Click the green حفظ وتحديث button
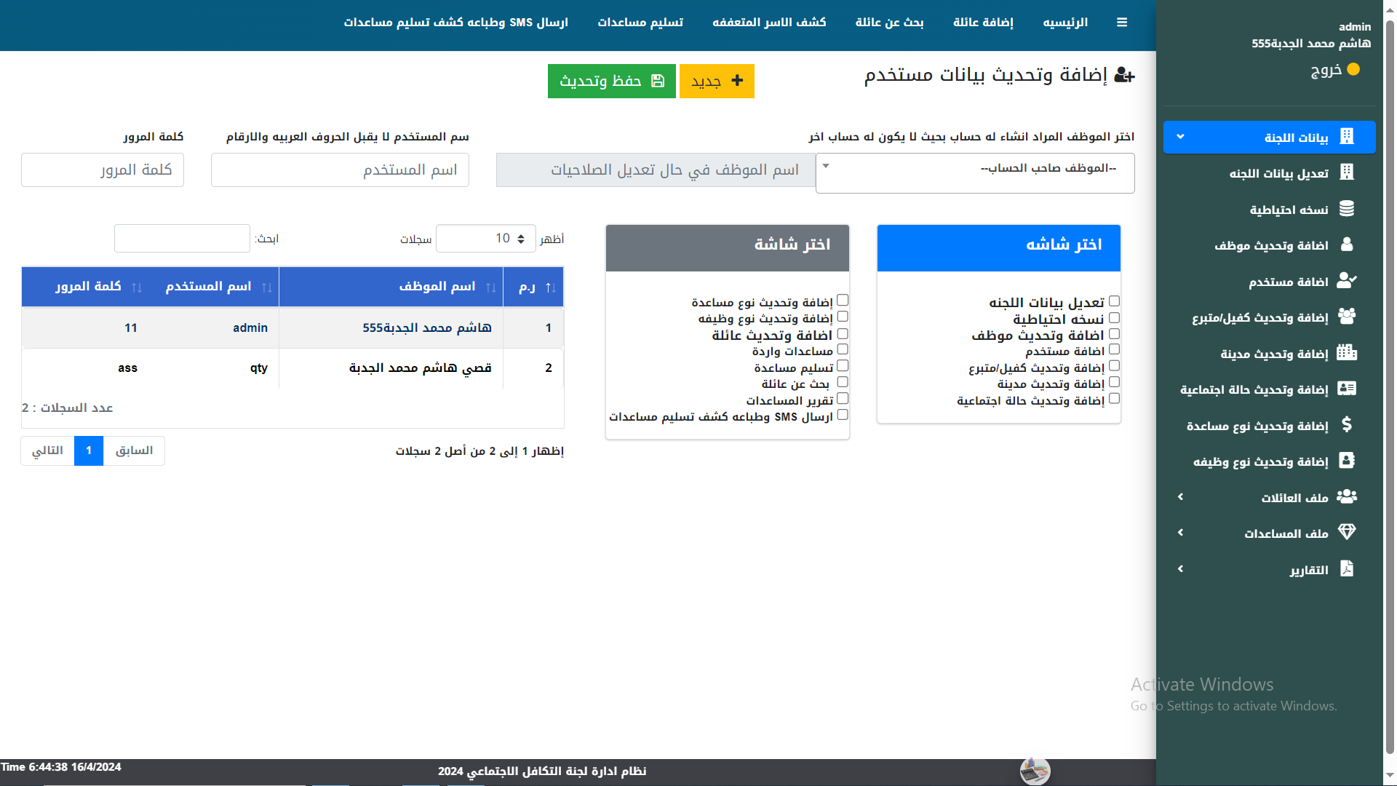This screenshot has height=786, width=1397. pos(611,81)
